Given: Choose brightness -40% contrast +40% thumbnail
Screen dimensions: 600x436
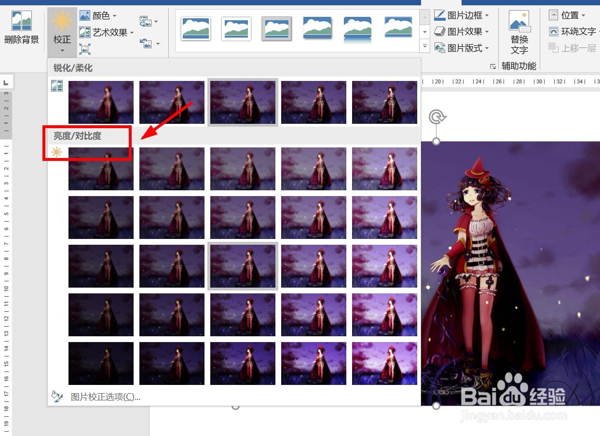Looking at the screenshot, I should [x=101, y=363].
